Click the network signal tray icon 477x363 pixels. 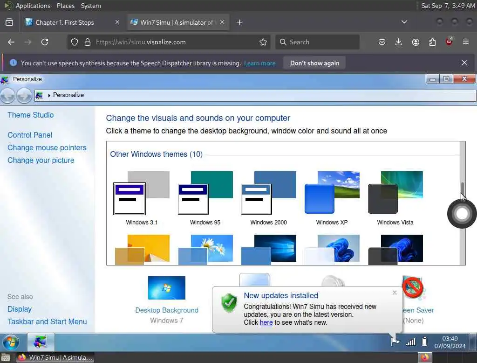tap(411, 342)
